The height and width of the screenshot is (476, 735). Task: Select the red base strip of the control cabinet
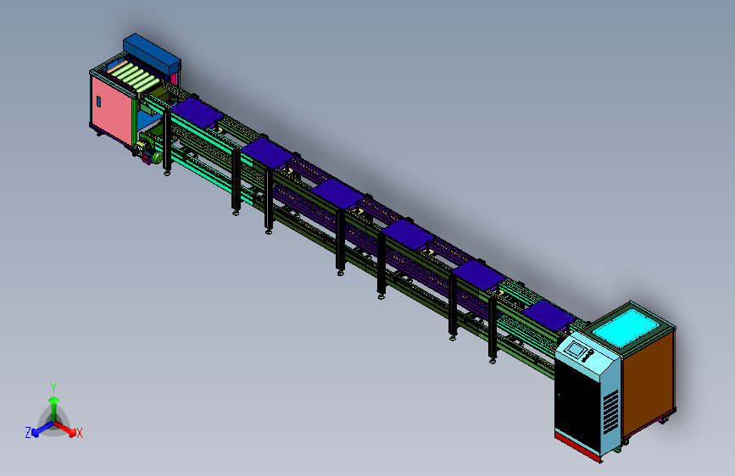[577, 446]
